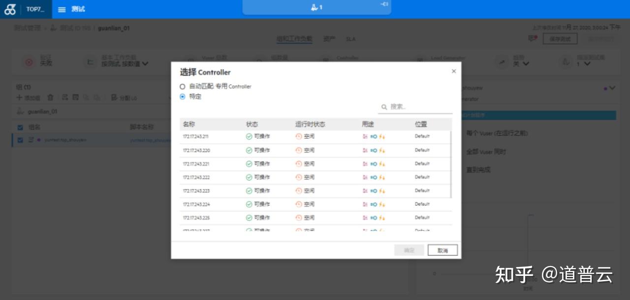The height and width of the screenshot is (300, 630).
Task: Click the trash icon in the group toolbar
Action: tap(51, 97)
